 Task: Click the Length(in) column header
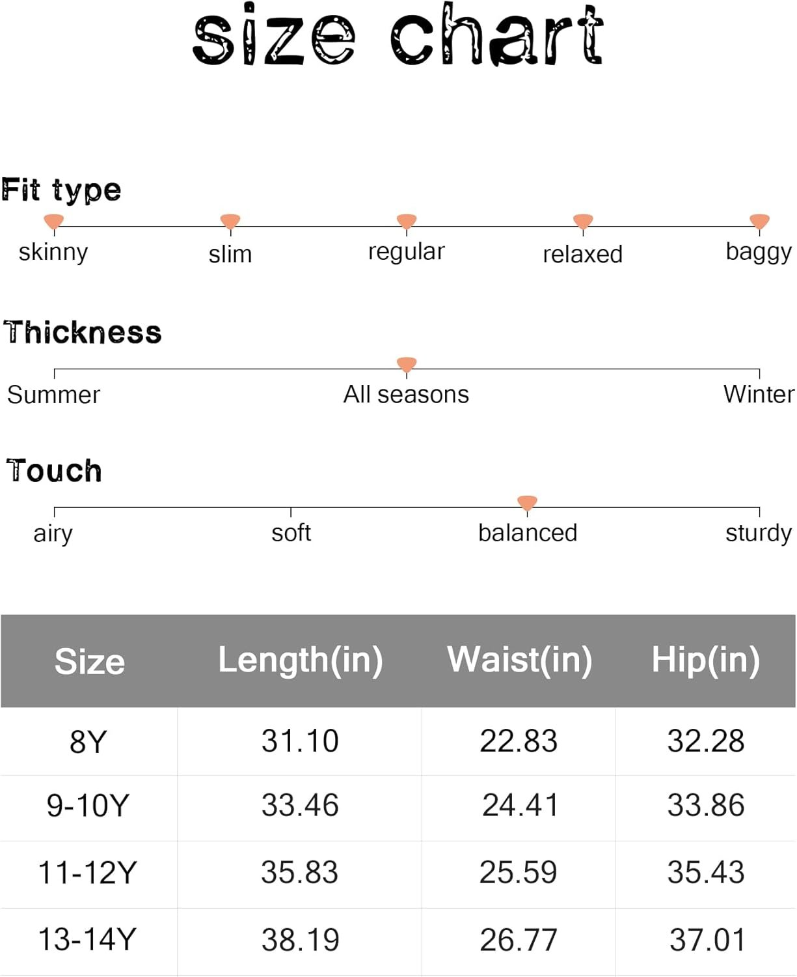tap(301, 660)
